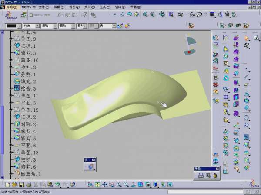Expand the 拉伸.2 tree node
The height and width of the screenshot is (195, 261).
pos(11,68)
